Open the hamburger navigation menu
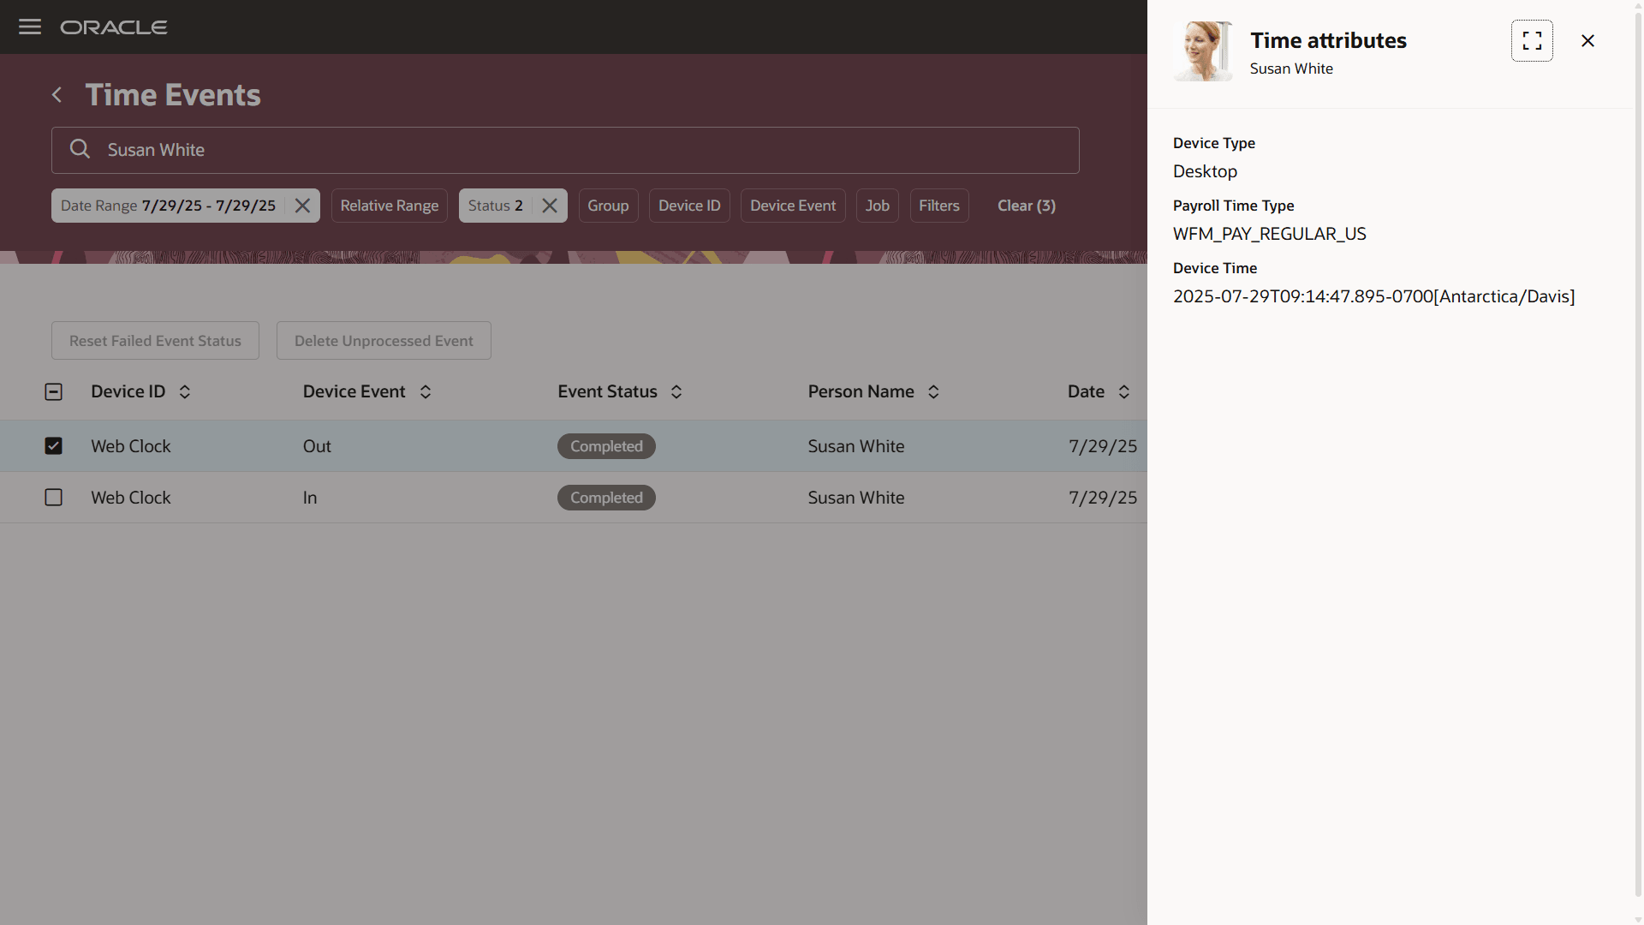The image size is (1644, 925). (x=30, y=27)
